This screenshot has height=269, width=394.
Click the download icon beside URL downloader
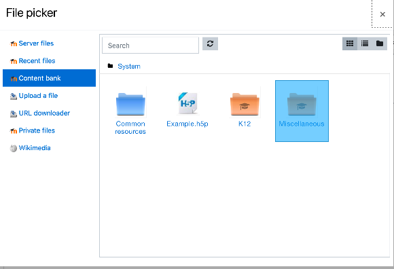(x=14, y=113)
